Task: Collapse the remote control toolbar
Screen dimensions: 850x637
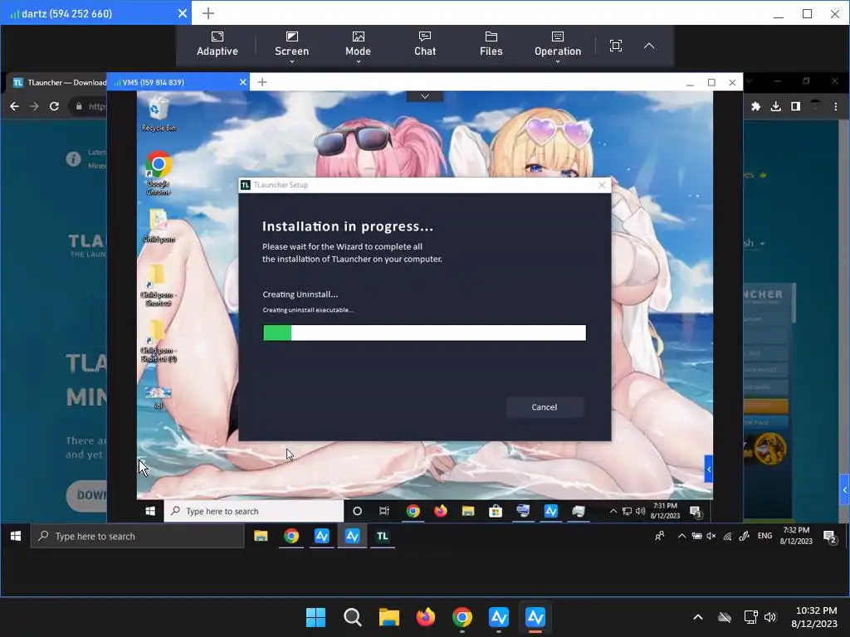Action: coord(649,46)
